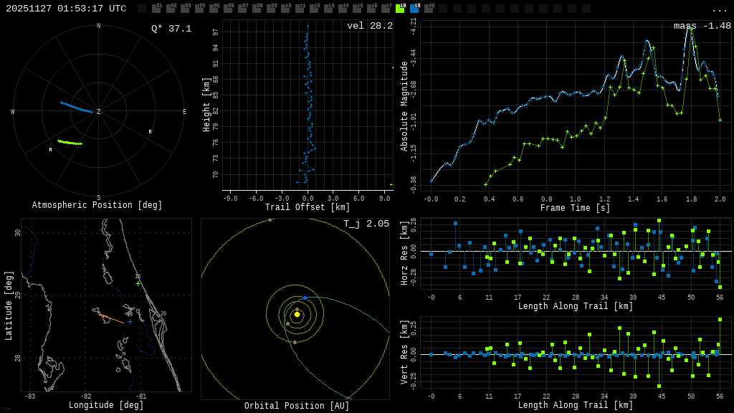
Task: Click the blue Earth dot in orbit plot
Action: click(x=305, y=298)
